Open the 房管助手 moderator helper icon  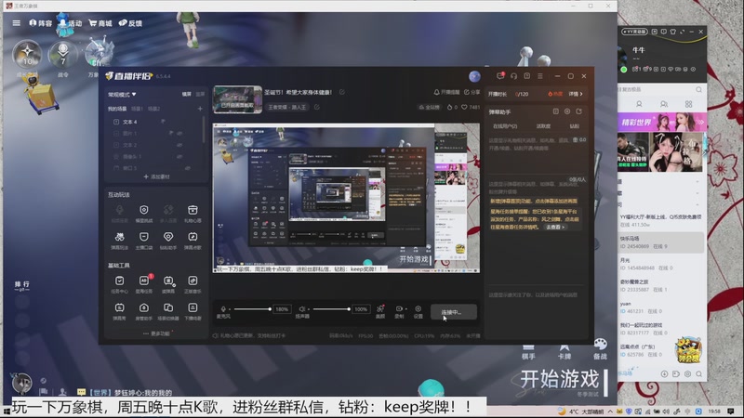[144, 307]
